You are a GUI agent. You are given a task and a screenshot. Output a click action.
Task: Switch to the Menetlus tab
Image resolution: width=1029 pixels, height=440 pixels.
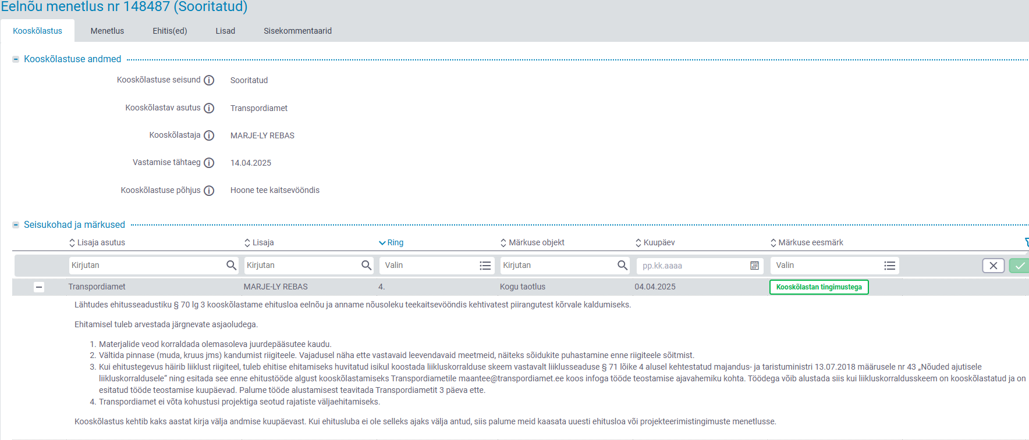(107, 31)
